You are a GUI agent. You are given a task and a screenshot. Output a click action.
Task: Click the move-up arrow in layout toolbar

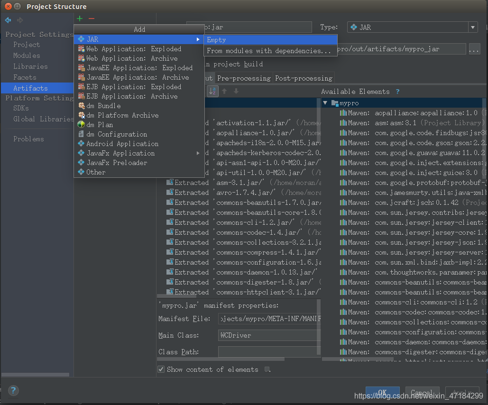225,91
